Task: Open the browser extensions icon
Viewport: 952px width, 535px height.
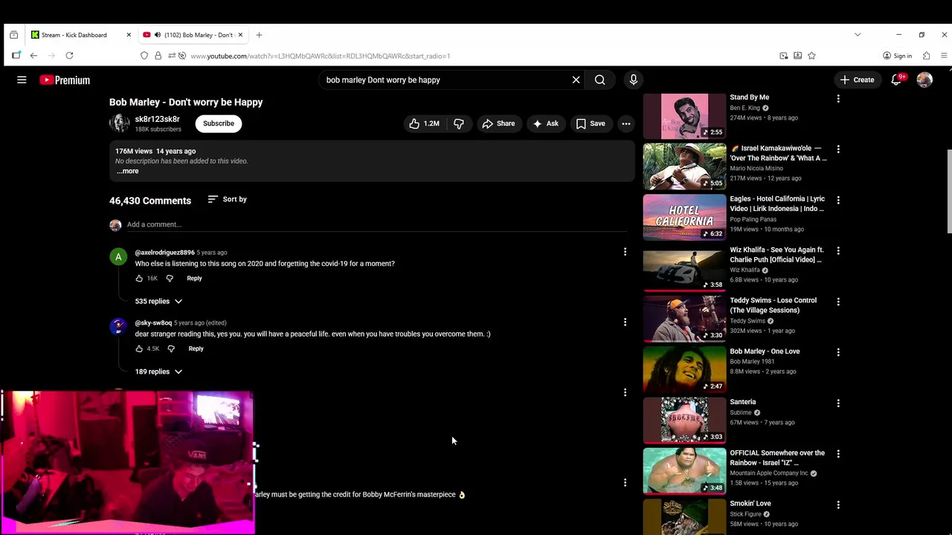Action: click(926, 56)
